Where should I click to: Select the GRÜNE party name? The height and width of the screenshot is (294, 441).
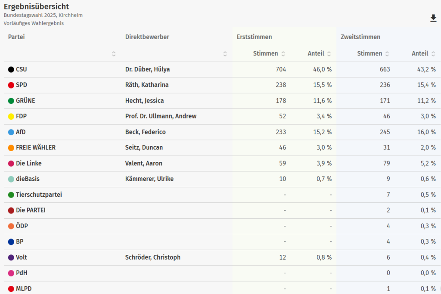[x=25, y=101]
